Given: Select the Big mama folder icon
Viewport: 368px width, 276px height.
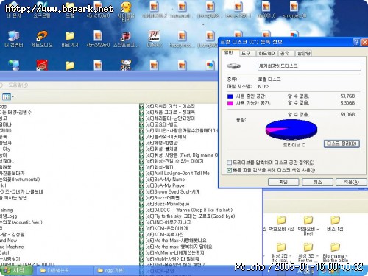Looking at the screenshot, I should click(335, 247).
